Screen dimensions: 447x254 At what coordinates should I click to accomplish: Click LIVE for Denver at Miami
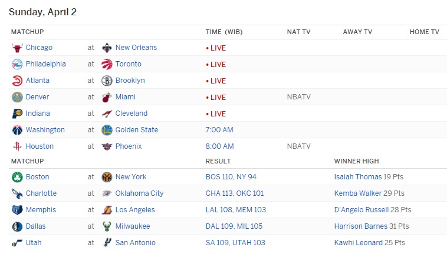[x=216, y=97]
